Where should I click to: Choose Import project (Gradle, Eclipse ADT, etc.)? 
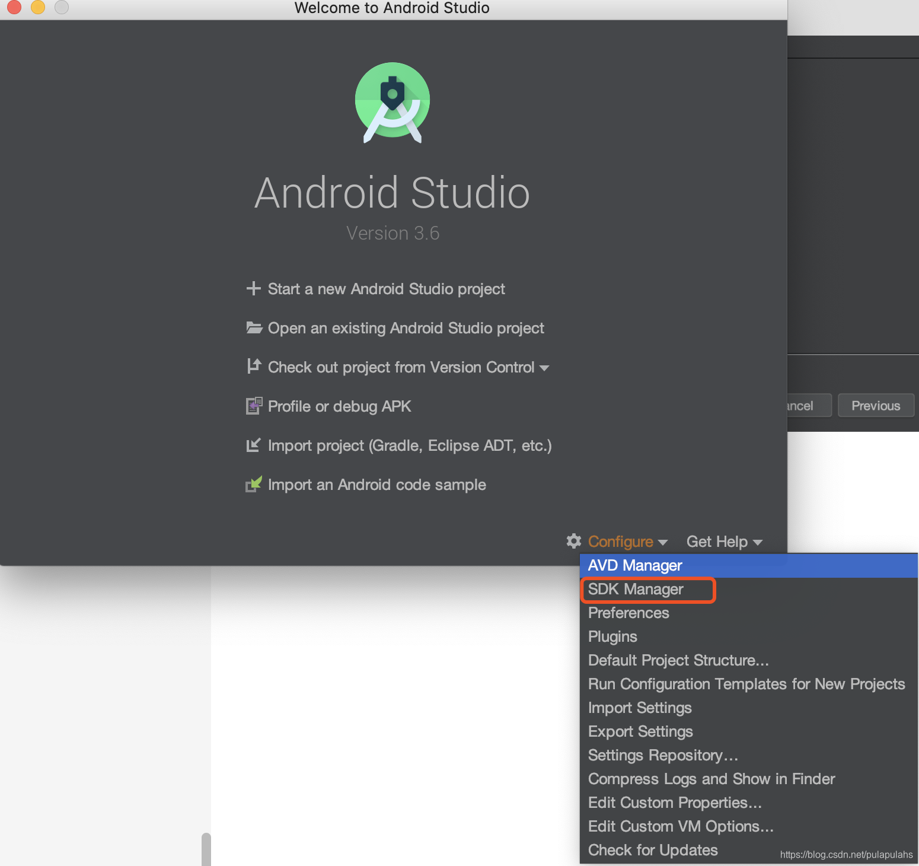(x=410, y=445)
